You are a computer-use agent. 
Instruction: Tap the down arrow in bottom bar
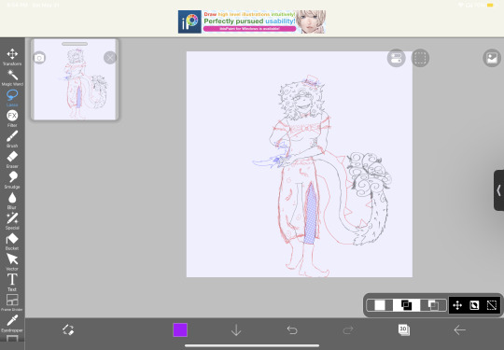236,330
